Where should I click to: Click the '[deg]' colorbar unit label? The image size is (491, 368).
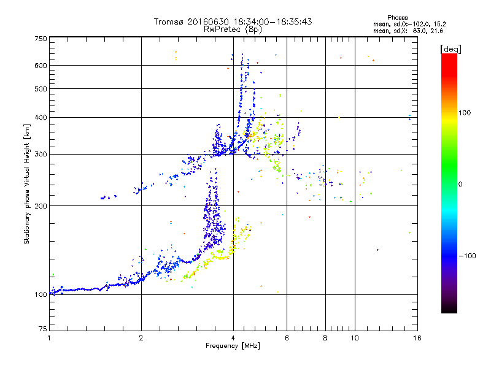(450, 49)
